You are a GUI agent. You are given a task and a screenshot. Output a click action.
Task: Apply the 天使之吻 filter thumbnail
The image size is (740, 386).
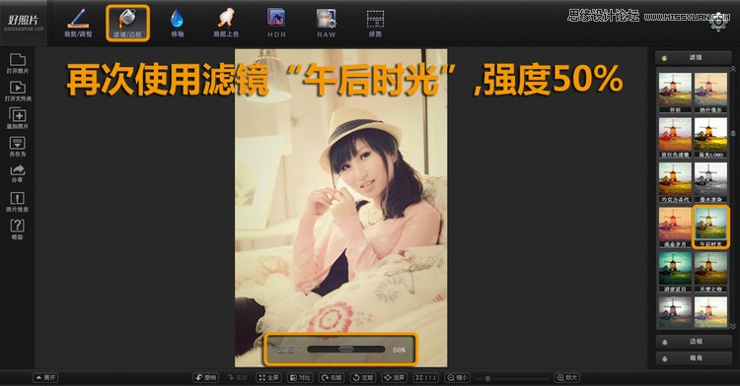710,272
